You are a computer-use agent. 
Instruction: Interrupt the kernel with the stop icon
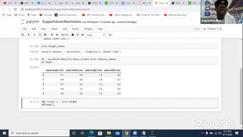click(73, 35)
